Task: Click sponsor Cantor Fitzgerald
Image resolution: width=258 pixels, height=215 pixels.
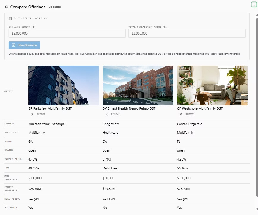Action: 190,124
